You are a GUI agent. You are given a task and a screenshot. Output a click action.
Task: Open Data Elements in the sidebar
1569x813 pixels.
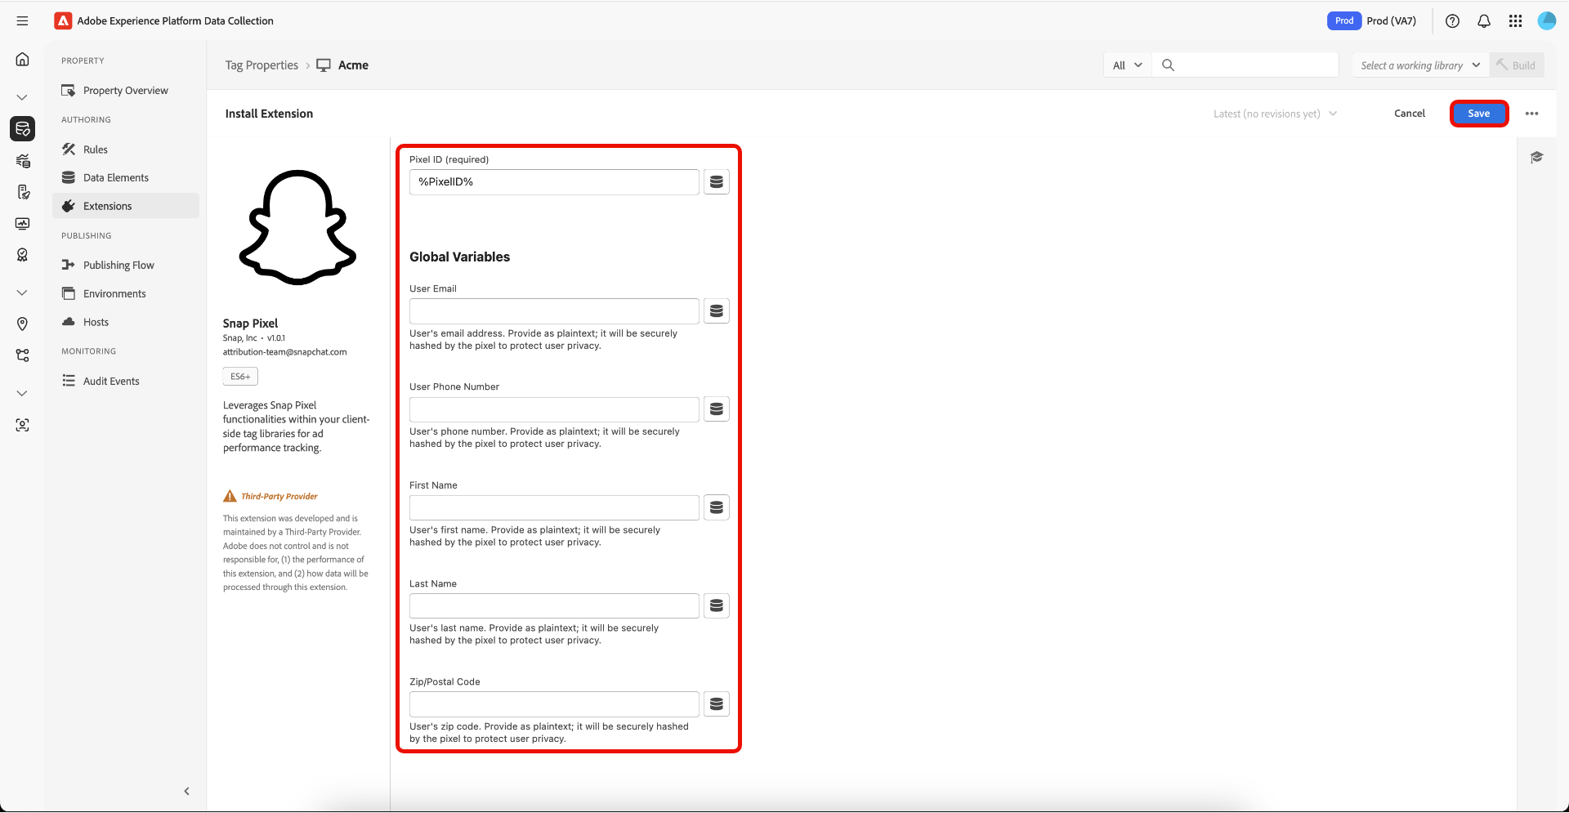tap(126, 178)
